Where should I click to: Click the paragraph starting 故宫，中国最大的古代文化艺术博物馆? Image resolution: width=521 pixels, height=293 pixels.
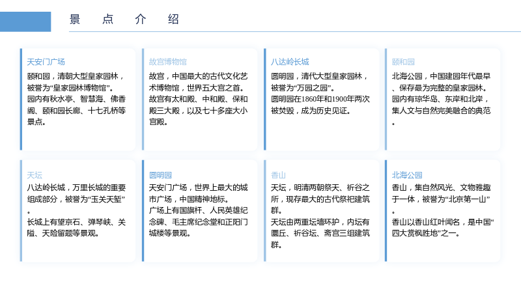[199, 99]
